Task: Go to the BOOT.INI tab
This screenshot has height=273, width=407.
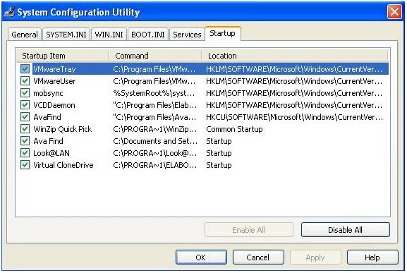Action: coord(148,35)
